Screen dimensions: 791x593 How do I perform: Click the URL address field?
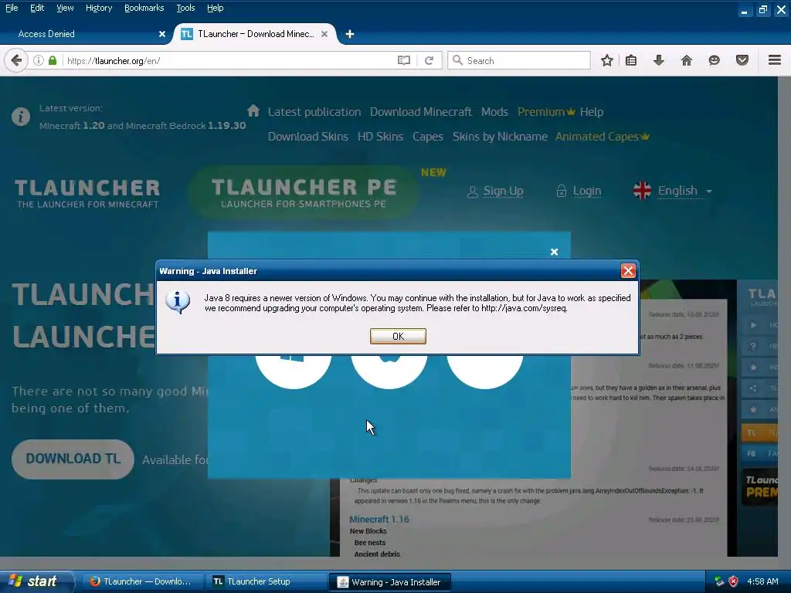229,60
